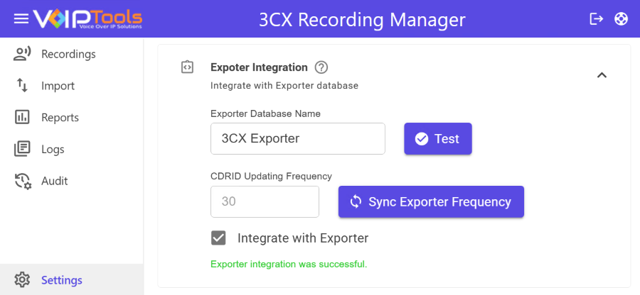Click the Import arrows icon
This screenshot has width=640, height=295.
point(22,86)
